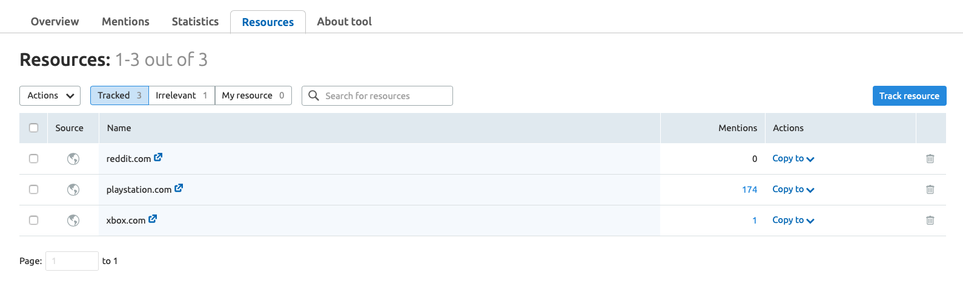Toggle the select-all checkbox in table header
The image size is (963, 287).
pos(34,127)
